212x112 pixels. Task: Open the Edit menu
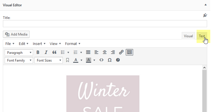coord(23,44)
